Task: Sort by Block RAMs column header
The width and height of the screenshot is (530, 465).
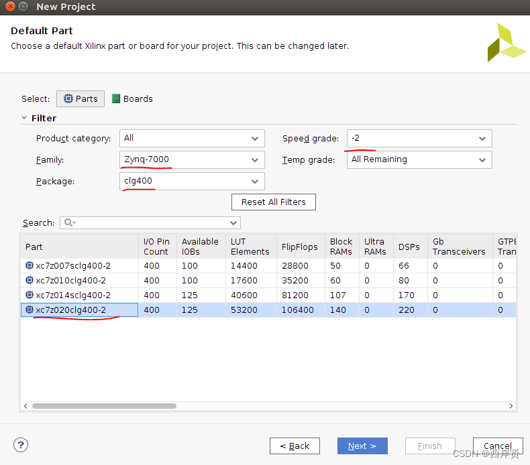Action: point(342,247)
